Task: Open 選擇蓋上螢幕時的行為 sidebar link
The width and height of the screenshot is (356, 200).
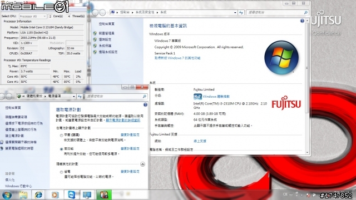Action: pos(21,129)
